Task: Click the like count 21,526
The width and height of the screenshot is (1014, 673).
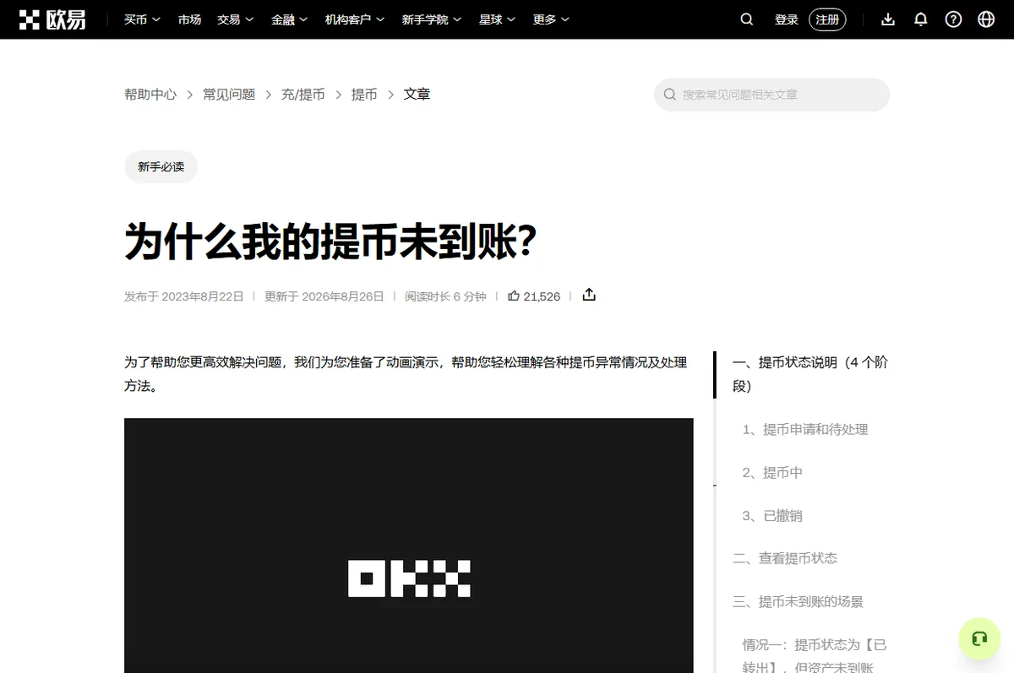Action: pos(542,296)
